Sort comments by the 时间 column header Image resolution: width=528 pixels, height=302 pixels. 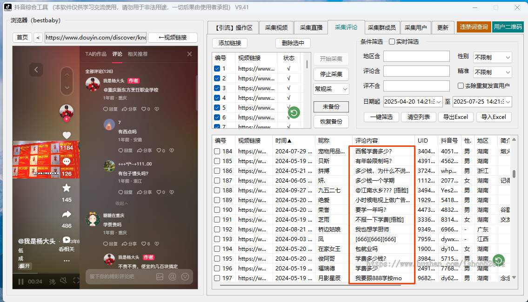tap(294, 141)
